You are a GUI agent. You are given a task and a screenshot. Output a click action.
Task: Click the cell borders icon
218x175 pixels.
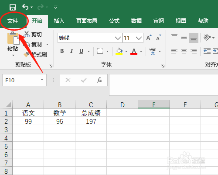point(100,51)
